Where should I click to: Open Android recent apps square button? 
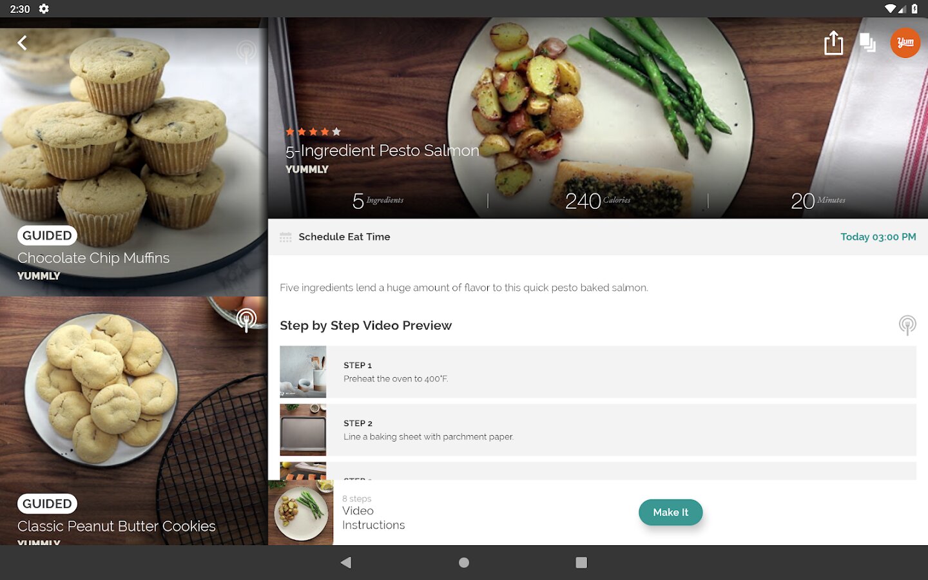[581, 563]
